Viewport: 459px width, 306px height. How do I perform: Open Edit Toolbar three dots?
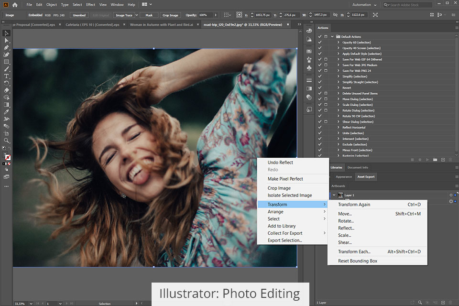(x=6, y=186)
